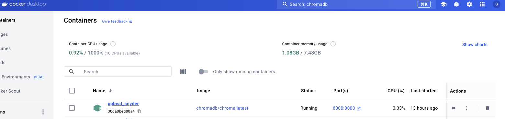The width and height of the screenshot is (505, 119).
Task: Click Show charts
Action: click(475, 45)
